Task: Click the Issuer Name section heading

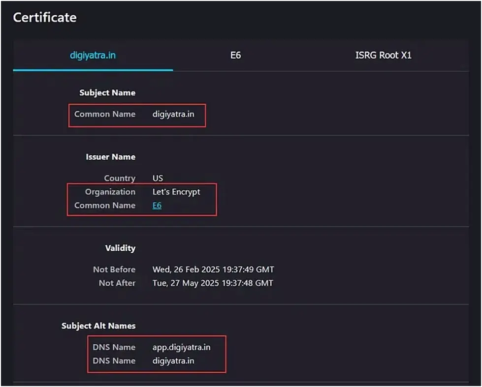Action: (110, 157)
